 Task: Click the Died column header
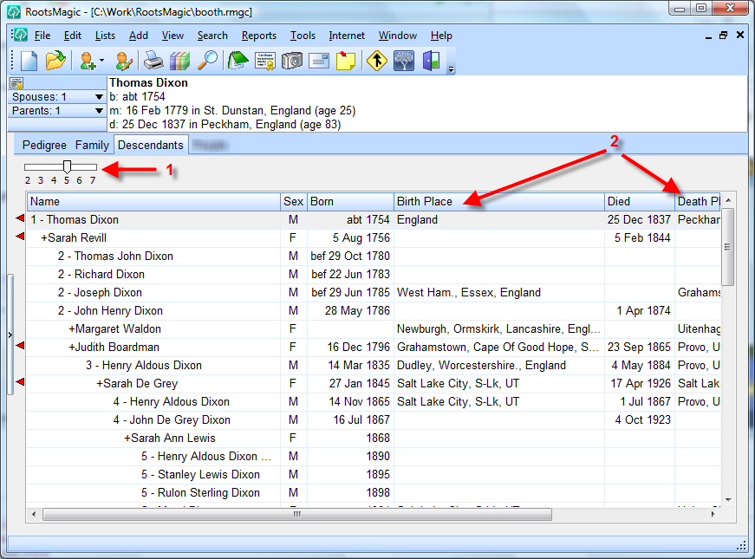pos(640,201)
